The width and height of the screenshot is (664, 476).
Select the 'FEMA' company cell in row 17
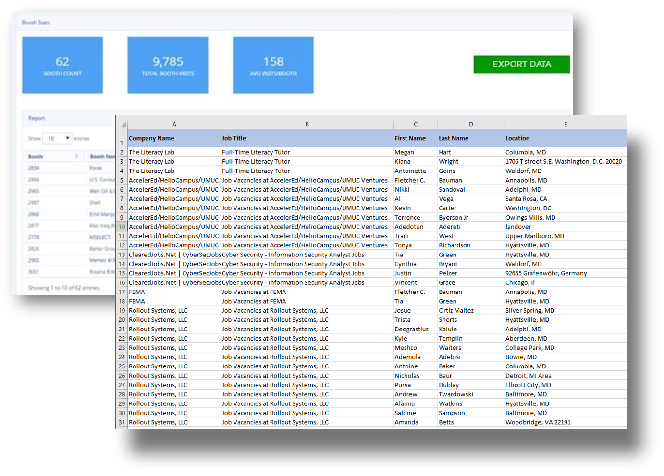pos(174,292)
